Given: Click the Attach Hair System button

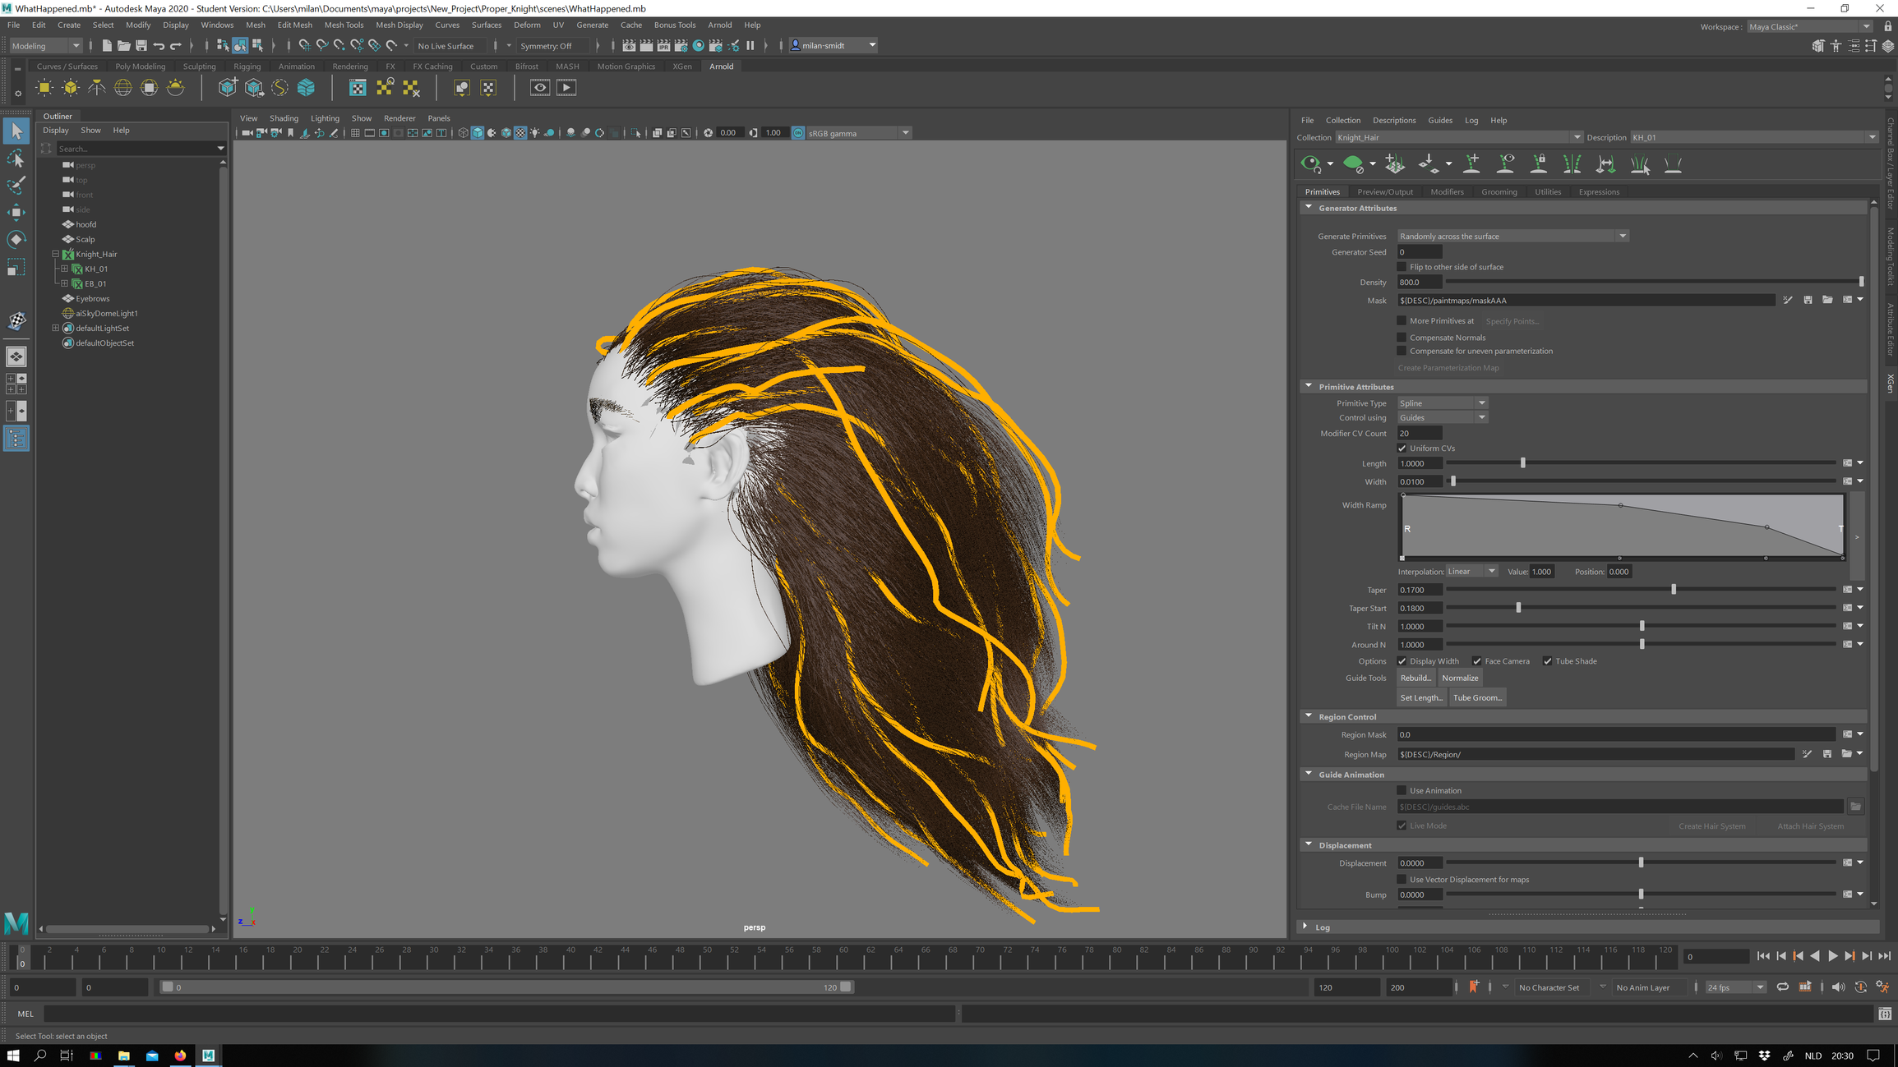Looking at the screenshot, I should pos(1810,826).
